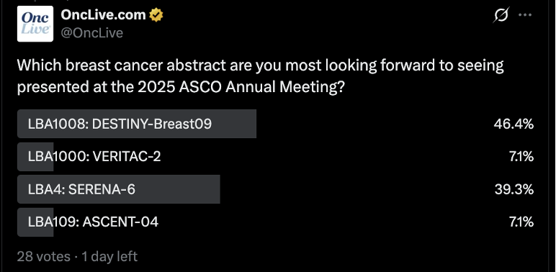This screenshot has width=556, height=272.
Task: Visit the OncLive.com display name link
Action: (x=103, y=15)
